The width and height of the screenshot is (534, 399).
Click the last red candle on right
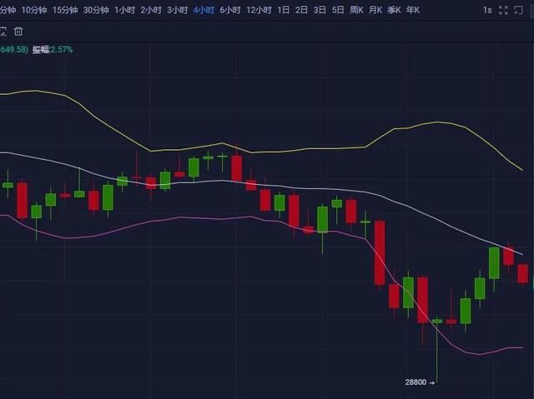[523, 273]
